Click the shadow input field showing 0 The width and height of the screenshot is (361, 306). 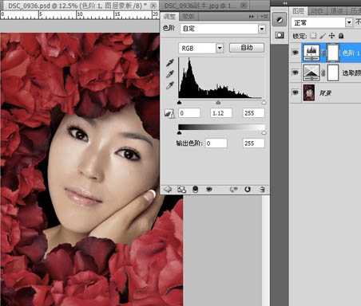pyautogui.click(x=189, y=113)
